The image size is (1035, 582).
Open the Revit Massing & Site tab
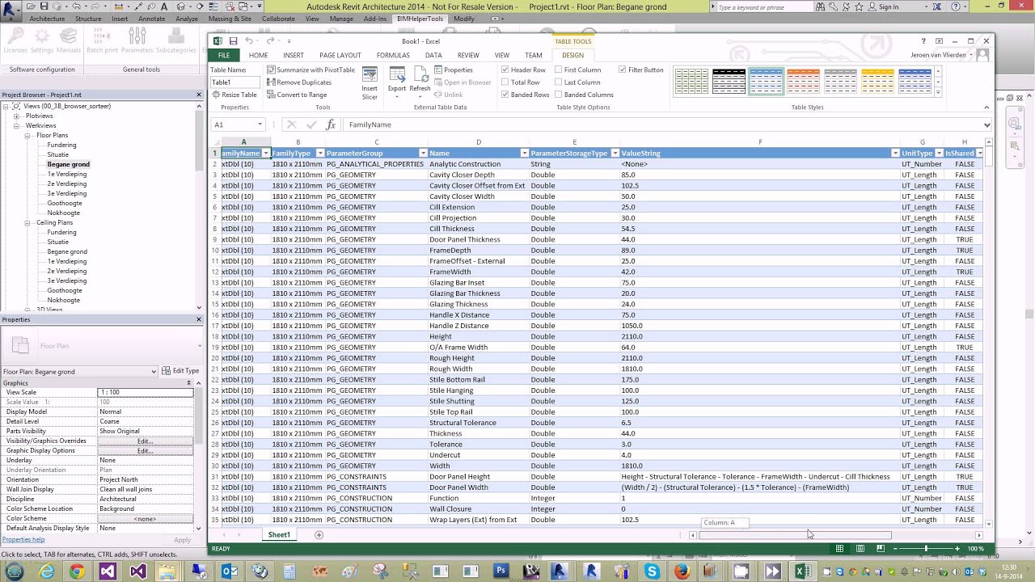coord(230,19)
